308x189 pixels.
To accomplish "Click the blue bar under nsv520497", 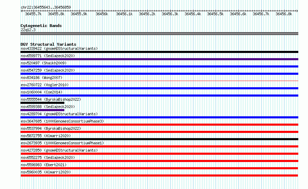I will 159,66.
